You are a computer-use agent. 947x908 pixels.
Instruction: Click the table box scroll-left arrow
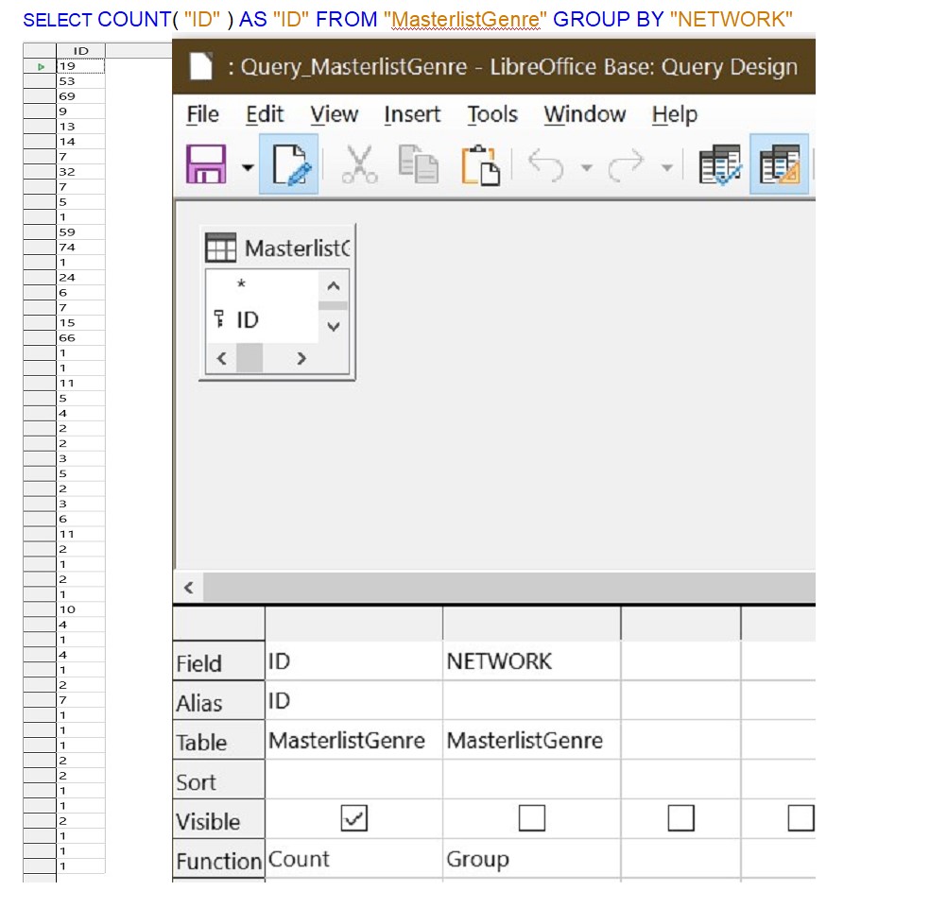[x=222, y=359]
